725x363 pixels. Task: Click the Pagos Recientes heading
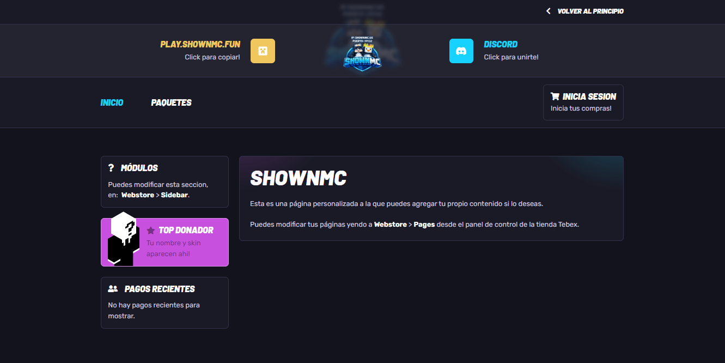(160, 289)
